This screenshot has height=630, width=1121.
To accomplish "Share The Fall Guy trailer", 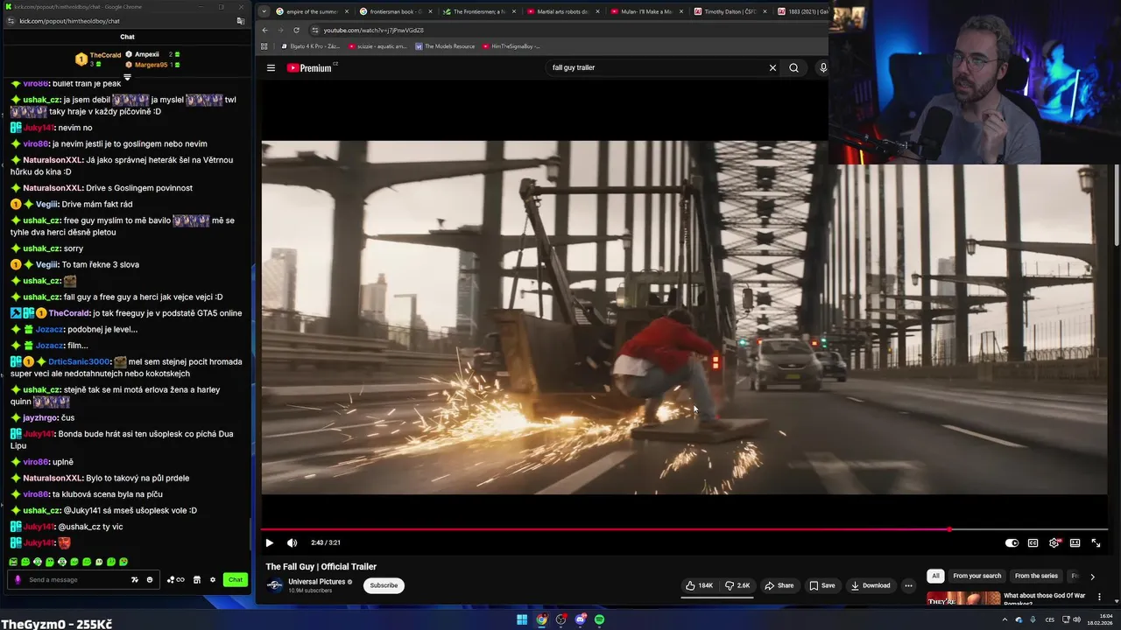I will [x=779, y=585].
